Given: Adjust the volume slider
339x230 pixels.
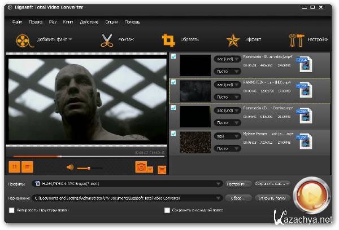Looking at the screenshot, I should [90, 167].
